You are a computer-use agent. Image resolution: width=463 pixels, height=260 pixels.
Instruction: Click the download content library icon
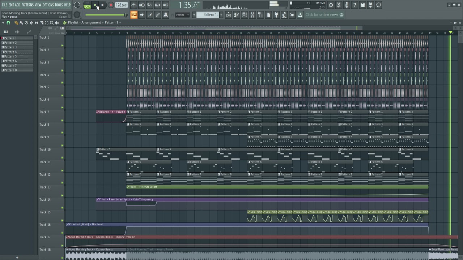point(300,15)
